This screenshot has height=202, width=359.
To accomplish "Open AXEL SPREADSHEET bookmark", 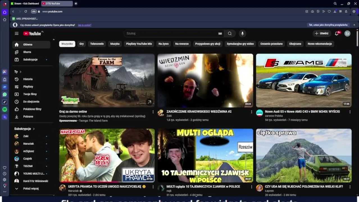I will click(25, 19).
